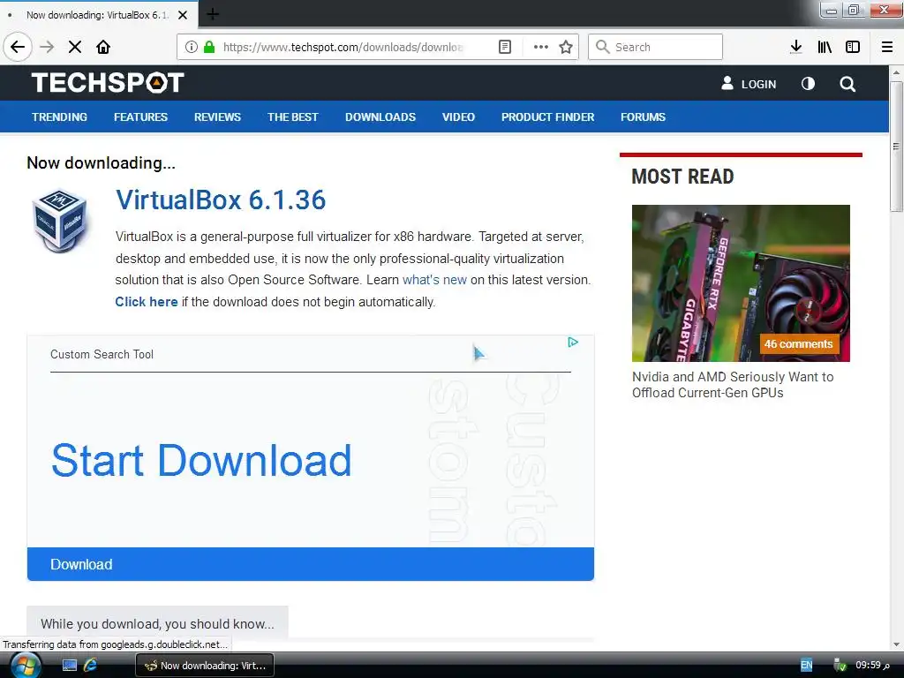Show the sidebar panel
This screenshot has width=904, height=678.
click(853, 47)
